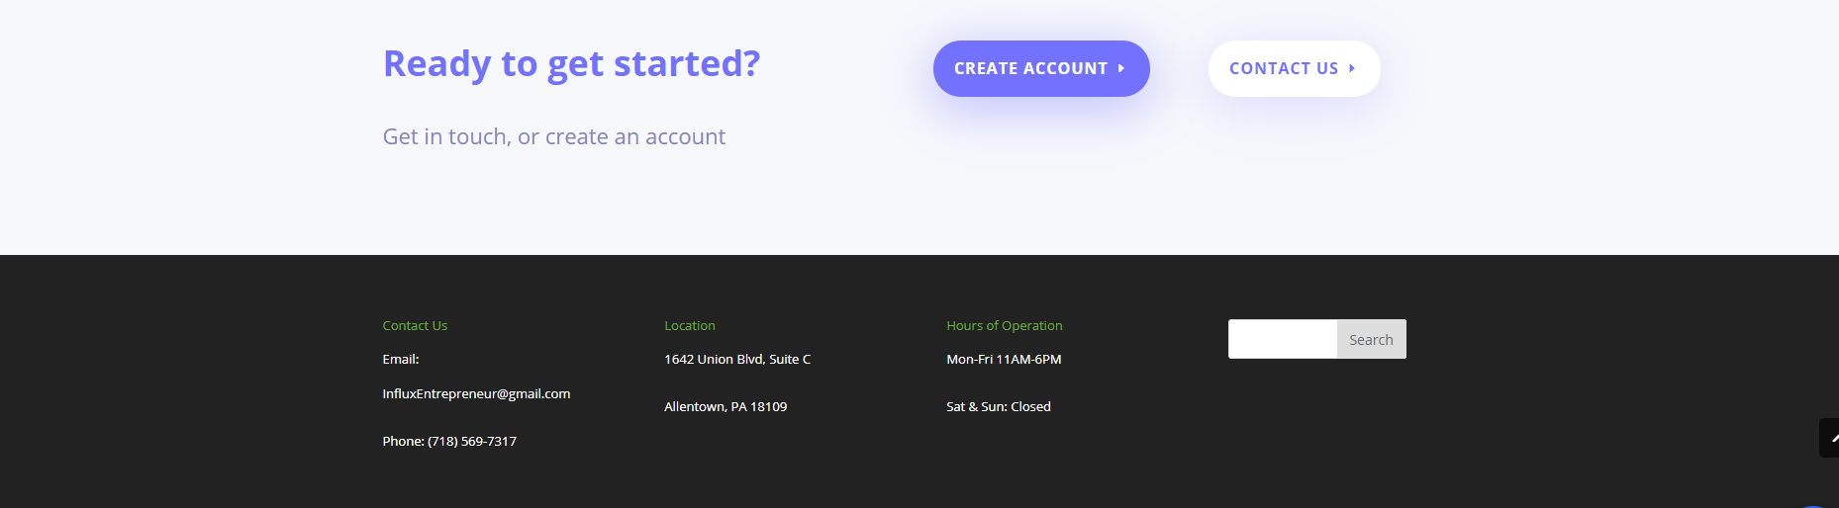1839x508 pixels.
Task: Select the green Location footer heading
Action: pos(689,325)
